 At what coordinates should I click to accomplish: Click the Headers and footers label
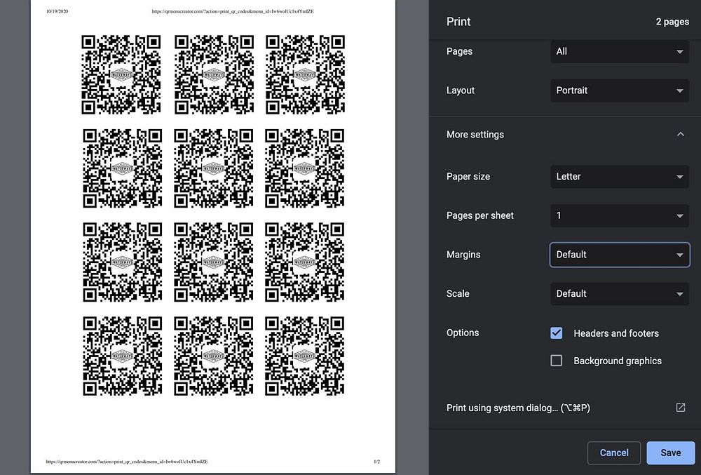616,333
